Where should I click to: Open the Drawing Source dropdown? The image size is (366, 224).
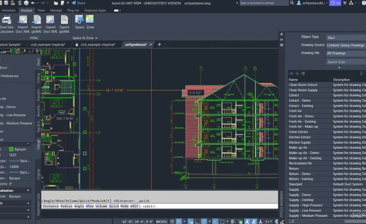click(346, 45)
